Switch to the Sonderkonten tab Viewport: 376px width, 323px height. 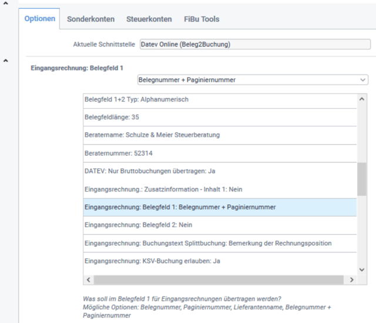click(90, 19)
